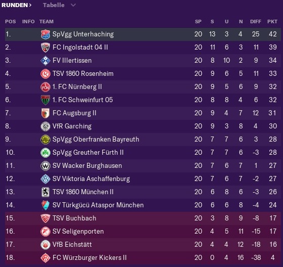This screenshot has width=283, height=267.
Task: Sort the table by PKT column
Action: pyautogui.click(x=272, y=22)
